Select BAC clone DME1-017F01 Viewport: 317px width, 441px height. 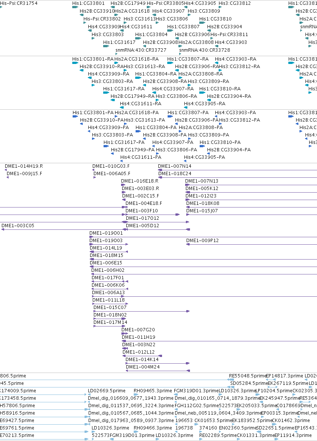click(108, 278)
